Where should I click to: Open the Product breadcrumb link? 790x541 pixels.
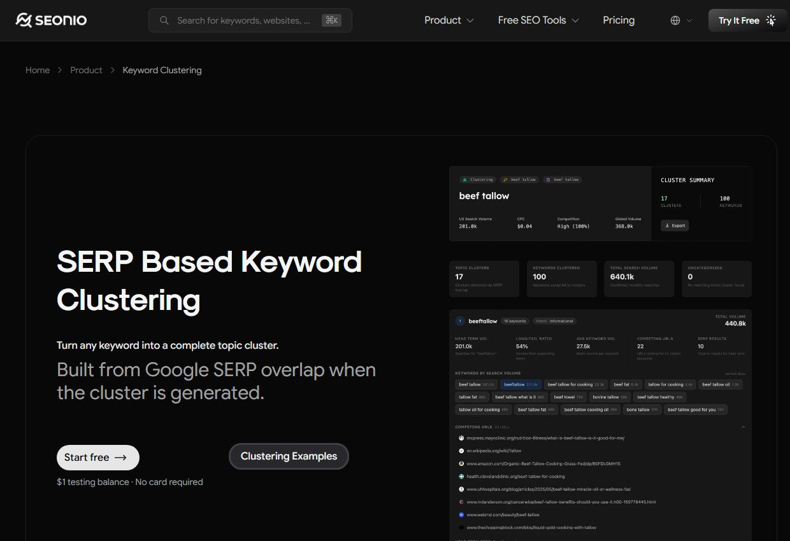click(86, 70)
